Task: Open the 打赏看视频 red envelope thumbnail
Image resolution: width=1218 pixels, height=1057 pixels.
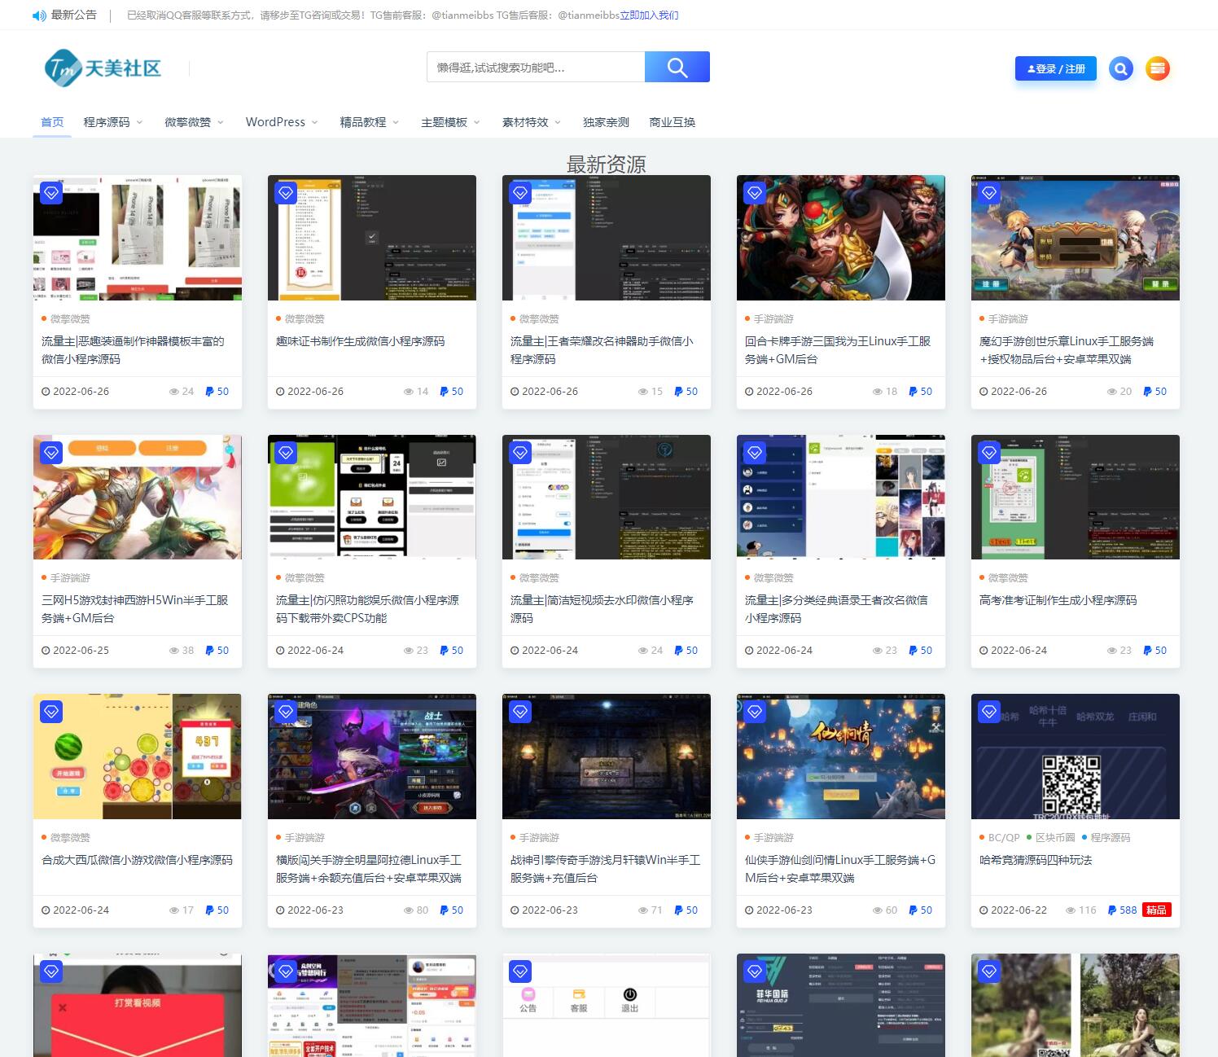Action: pyautogui.click(x=138, y=1006)
